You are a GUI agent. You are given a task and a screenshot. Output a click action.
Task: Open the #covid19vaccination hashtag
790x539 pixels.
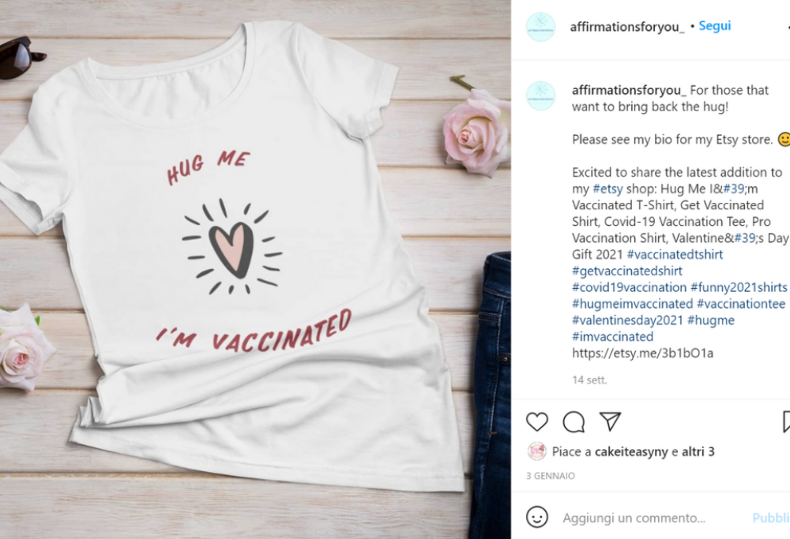[x=629, y=287]
